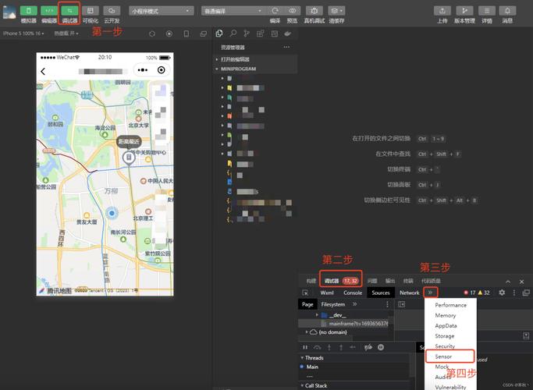Image resolution: width=533 pixels, height=390 pixels.
Task: Open the 小程序模式 mode dropdown
Action: click(162, 11)
